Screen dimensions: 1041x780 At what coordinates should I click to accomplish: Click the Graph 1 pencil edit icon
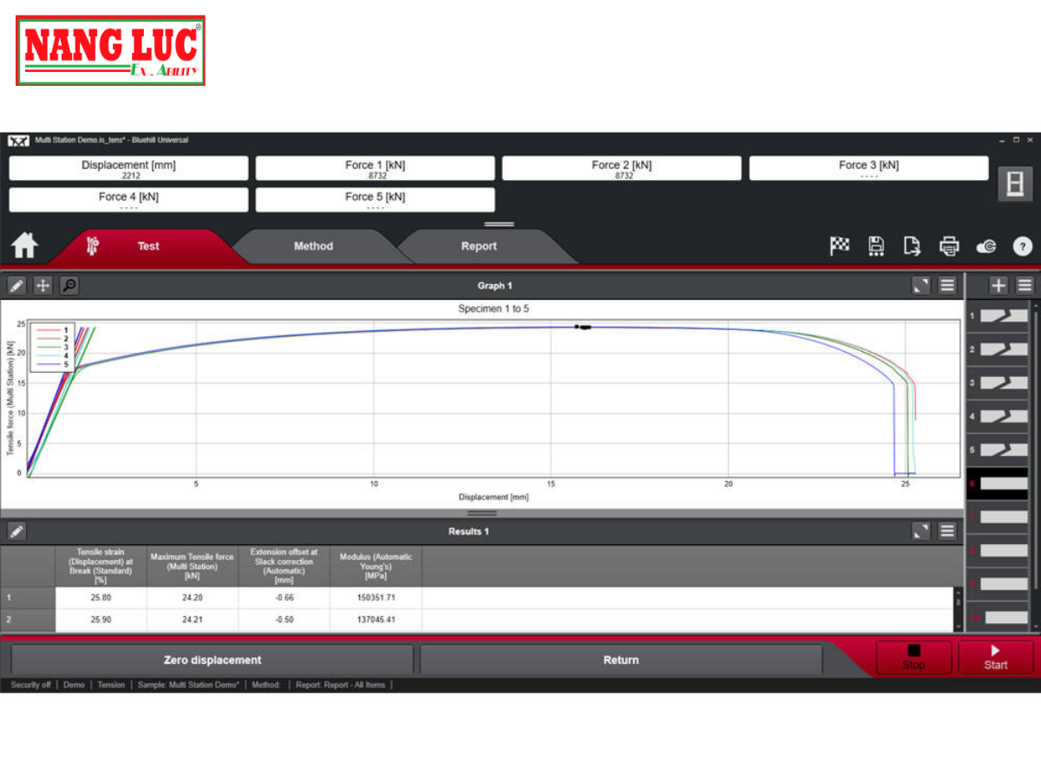17,285
